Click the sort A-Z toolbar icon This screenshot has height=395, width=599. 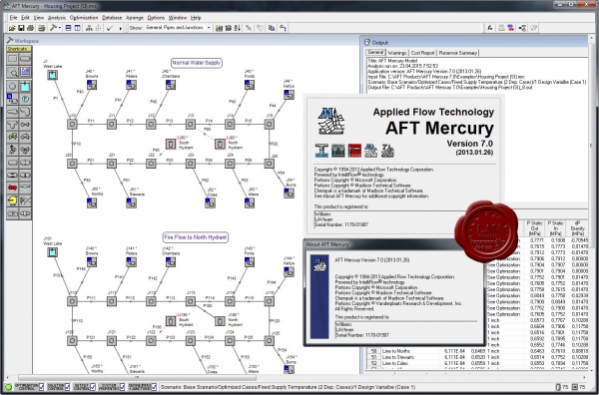point(238,28)
